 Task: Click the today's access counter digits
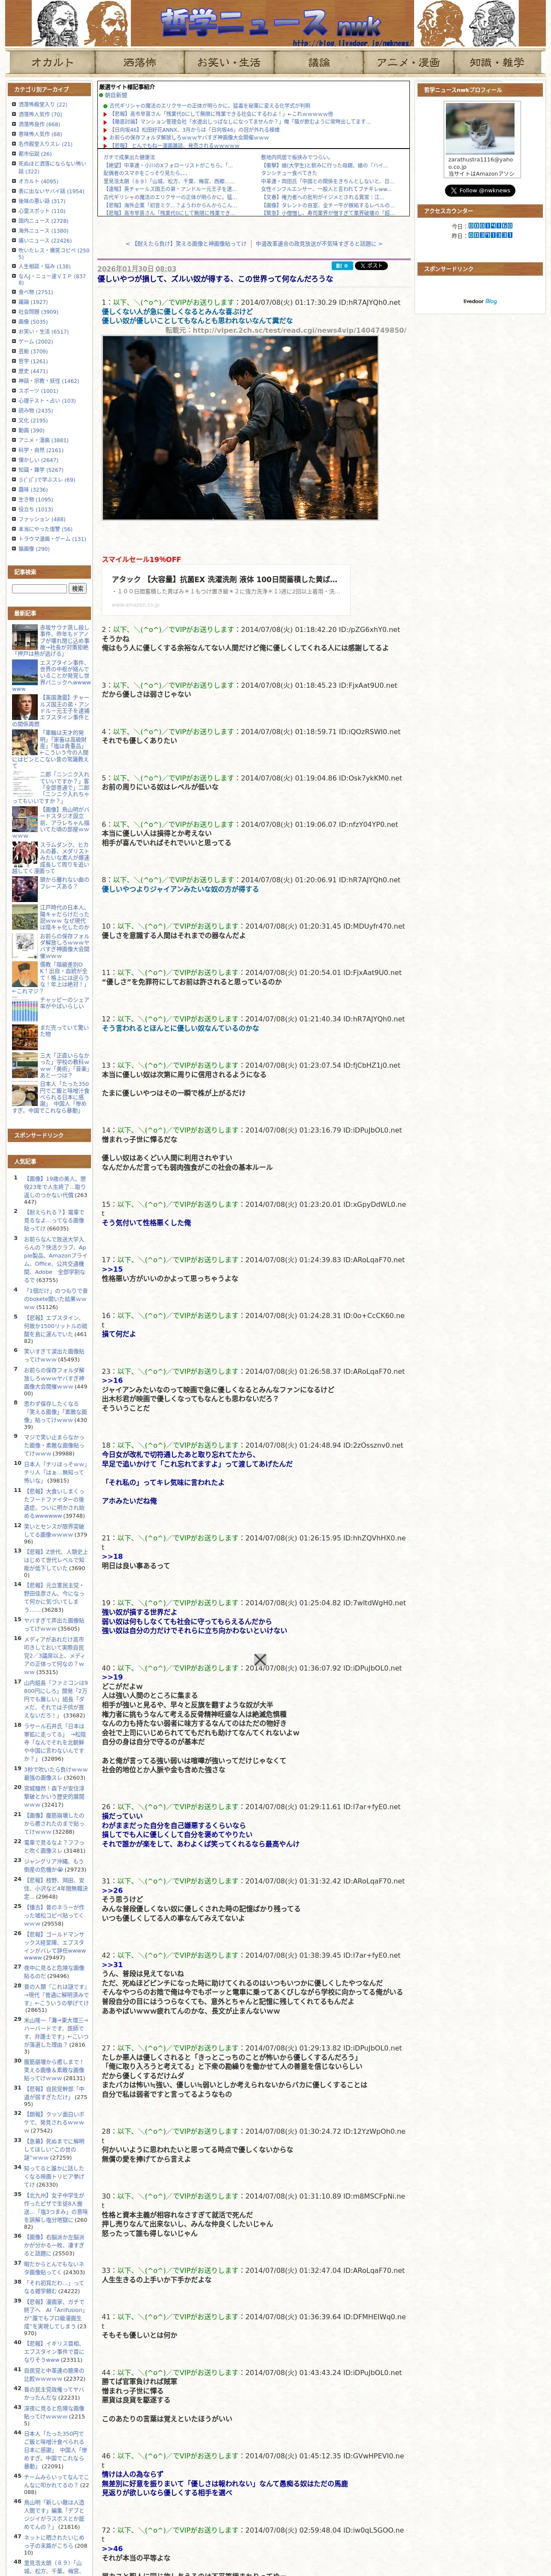(490, 226)
